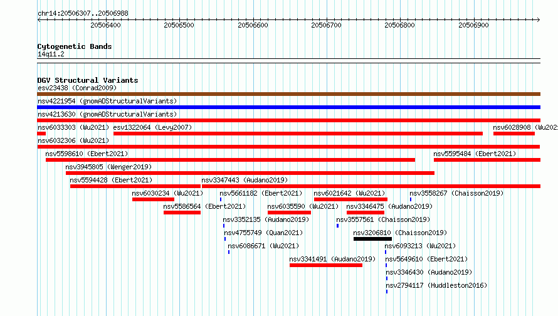The height and width of the screenshot is (316, 558).
Task: Open nsv3341491 (Audano2019) label
Action: [x=332, y=259]
